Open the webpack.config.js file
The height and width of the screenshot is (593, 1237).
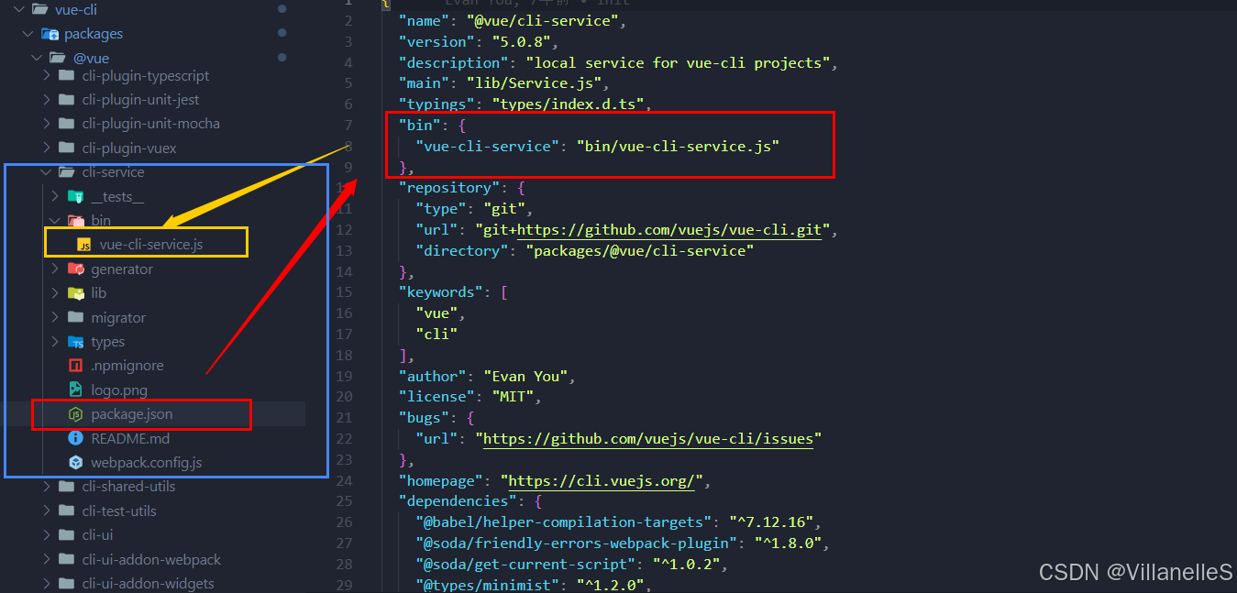point(147,463)
